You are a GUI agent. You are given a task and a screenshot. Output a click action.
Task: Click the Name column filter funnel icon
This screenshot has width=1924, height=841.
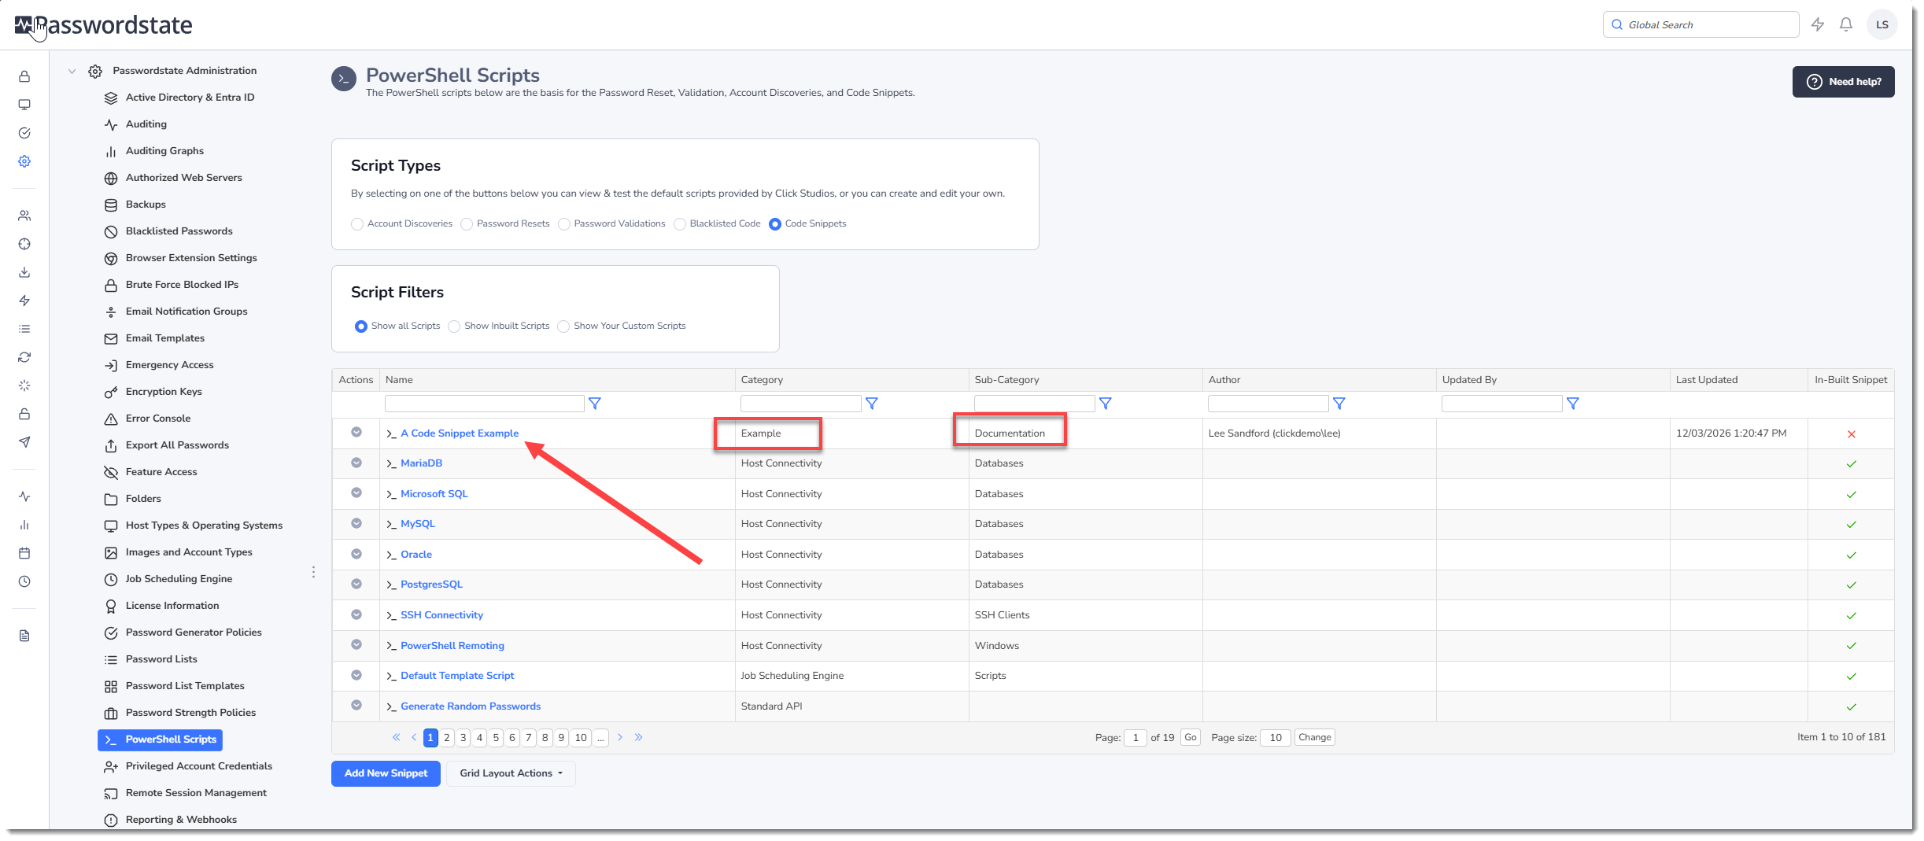595,404
